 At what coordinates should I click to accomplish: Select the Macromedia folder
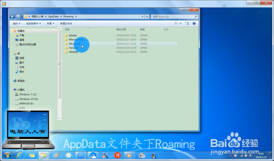(76, 39)
